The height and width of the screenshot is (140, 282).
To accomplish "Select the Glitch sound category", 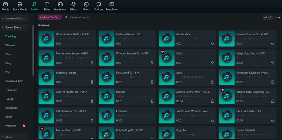I will (9, 117).
